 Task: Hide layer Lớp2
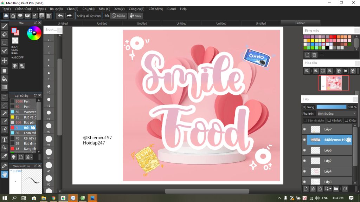click(x=304, y=161)
